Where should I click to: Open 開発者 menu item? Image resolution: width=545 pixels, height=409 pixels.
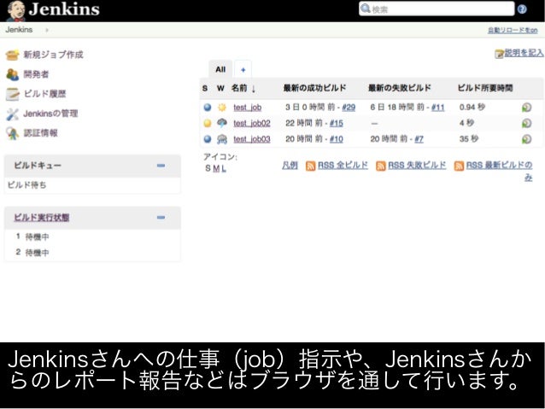pos(36,74)
